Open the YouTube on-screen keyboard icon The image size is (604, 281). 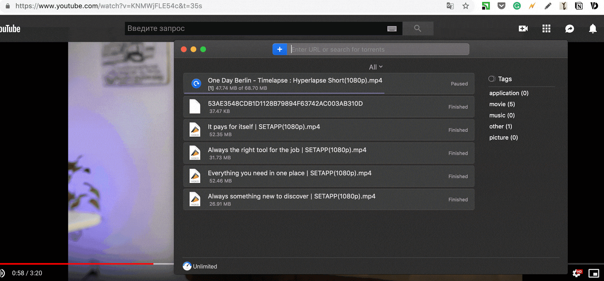392,29
